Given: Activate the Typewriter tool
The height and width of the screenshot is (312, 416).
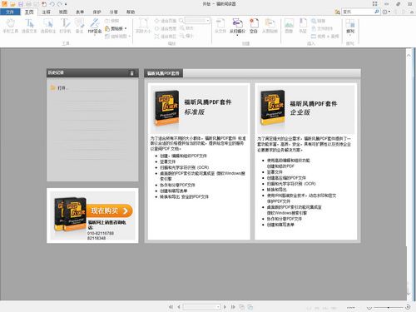Looking at the screenshot, I should (x=65, y=26).
